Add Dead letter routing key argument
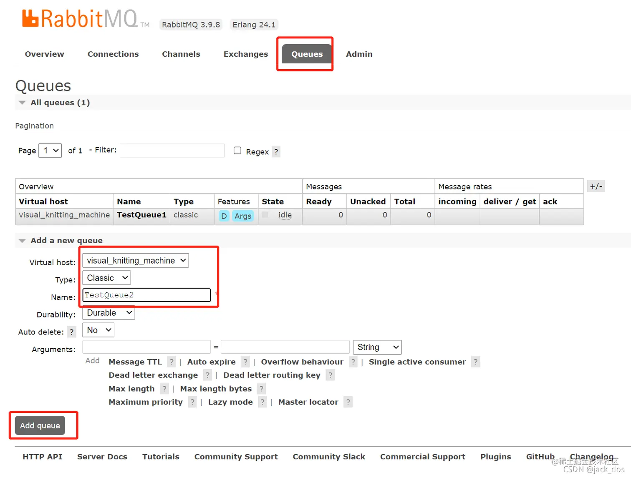The height and width of the screenshot is (478, 631). tap(272, 375)
